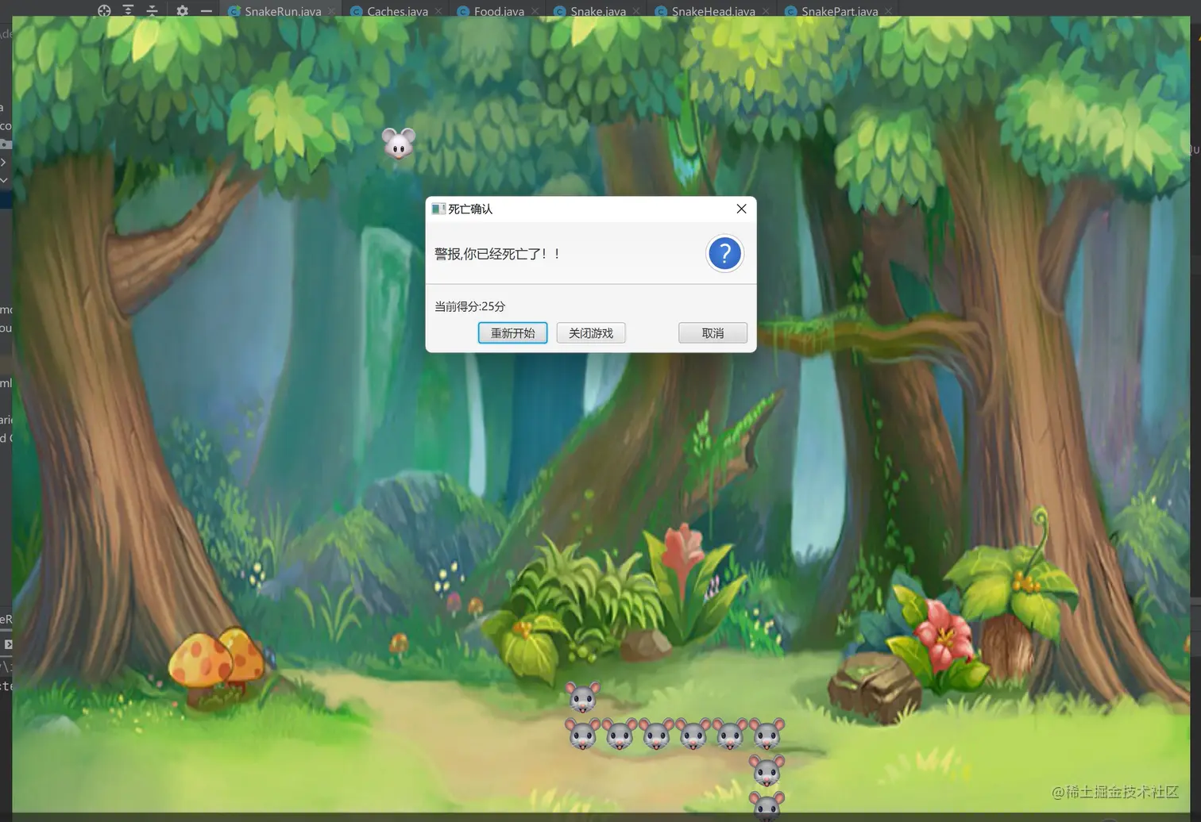Click the white mouse food sprite

coord(399,144)
